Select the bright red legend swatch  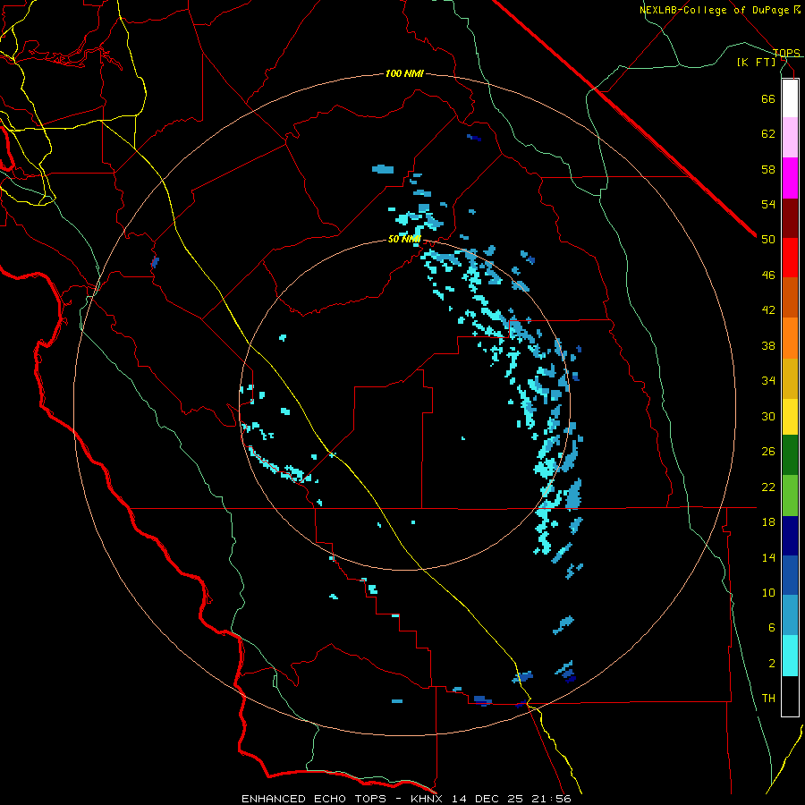[x=790, y=258]
